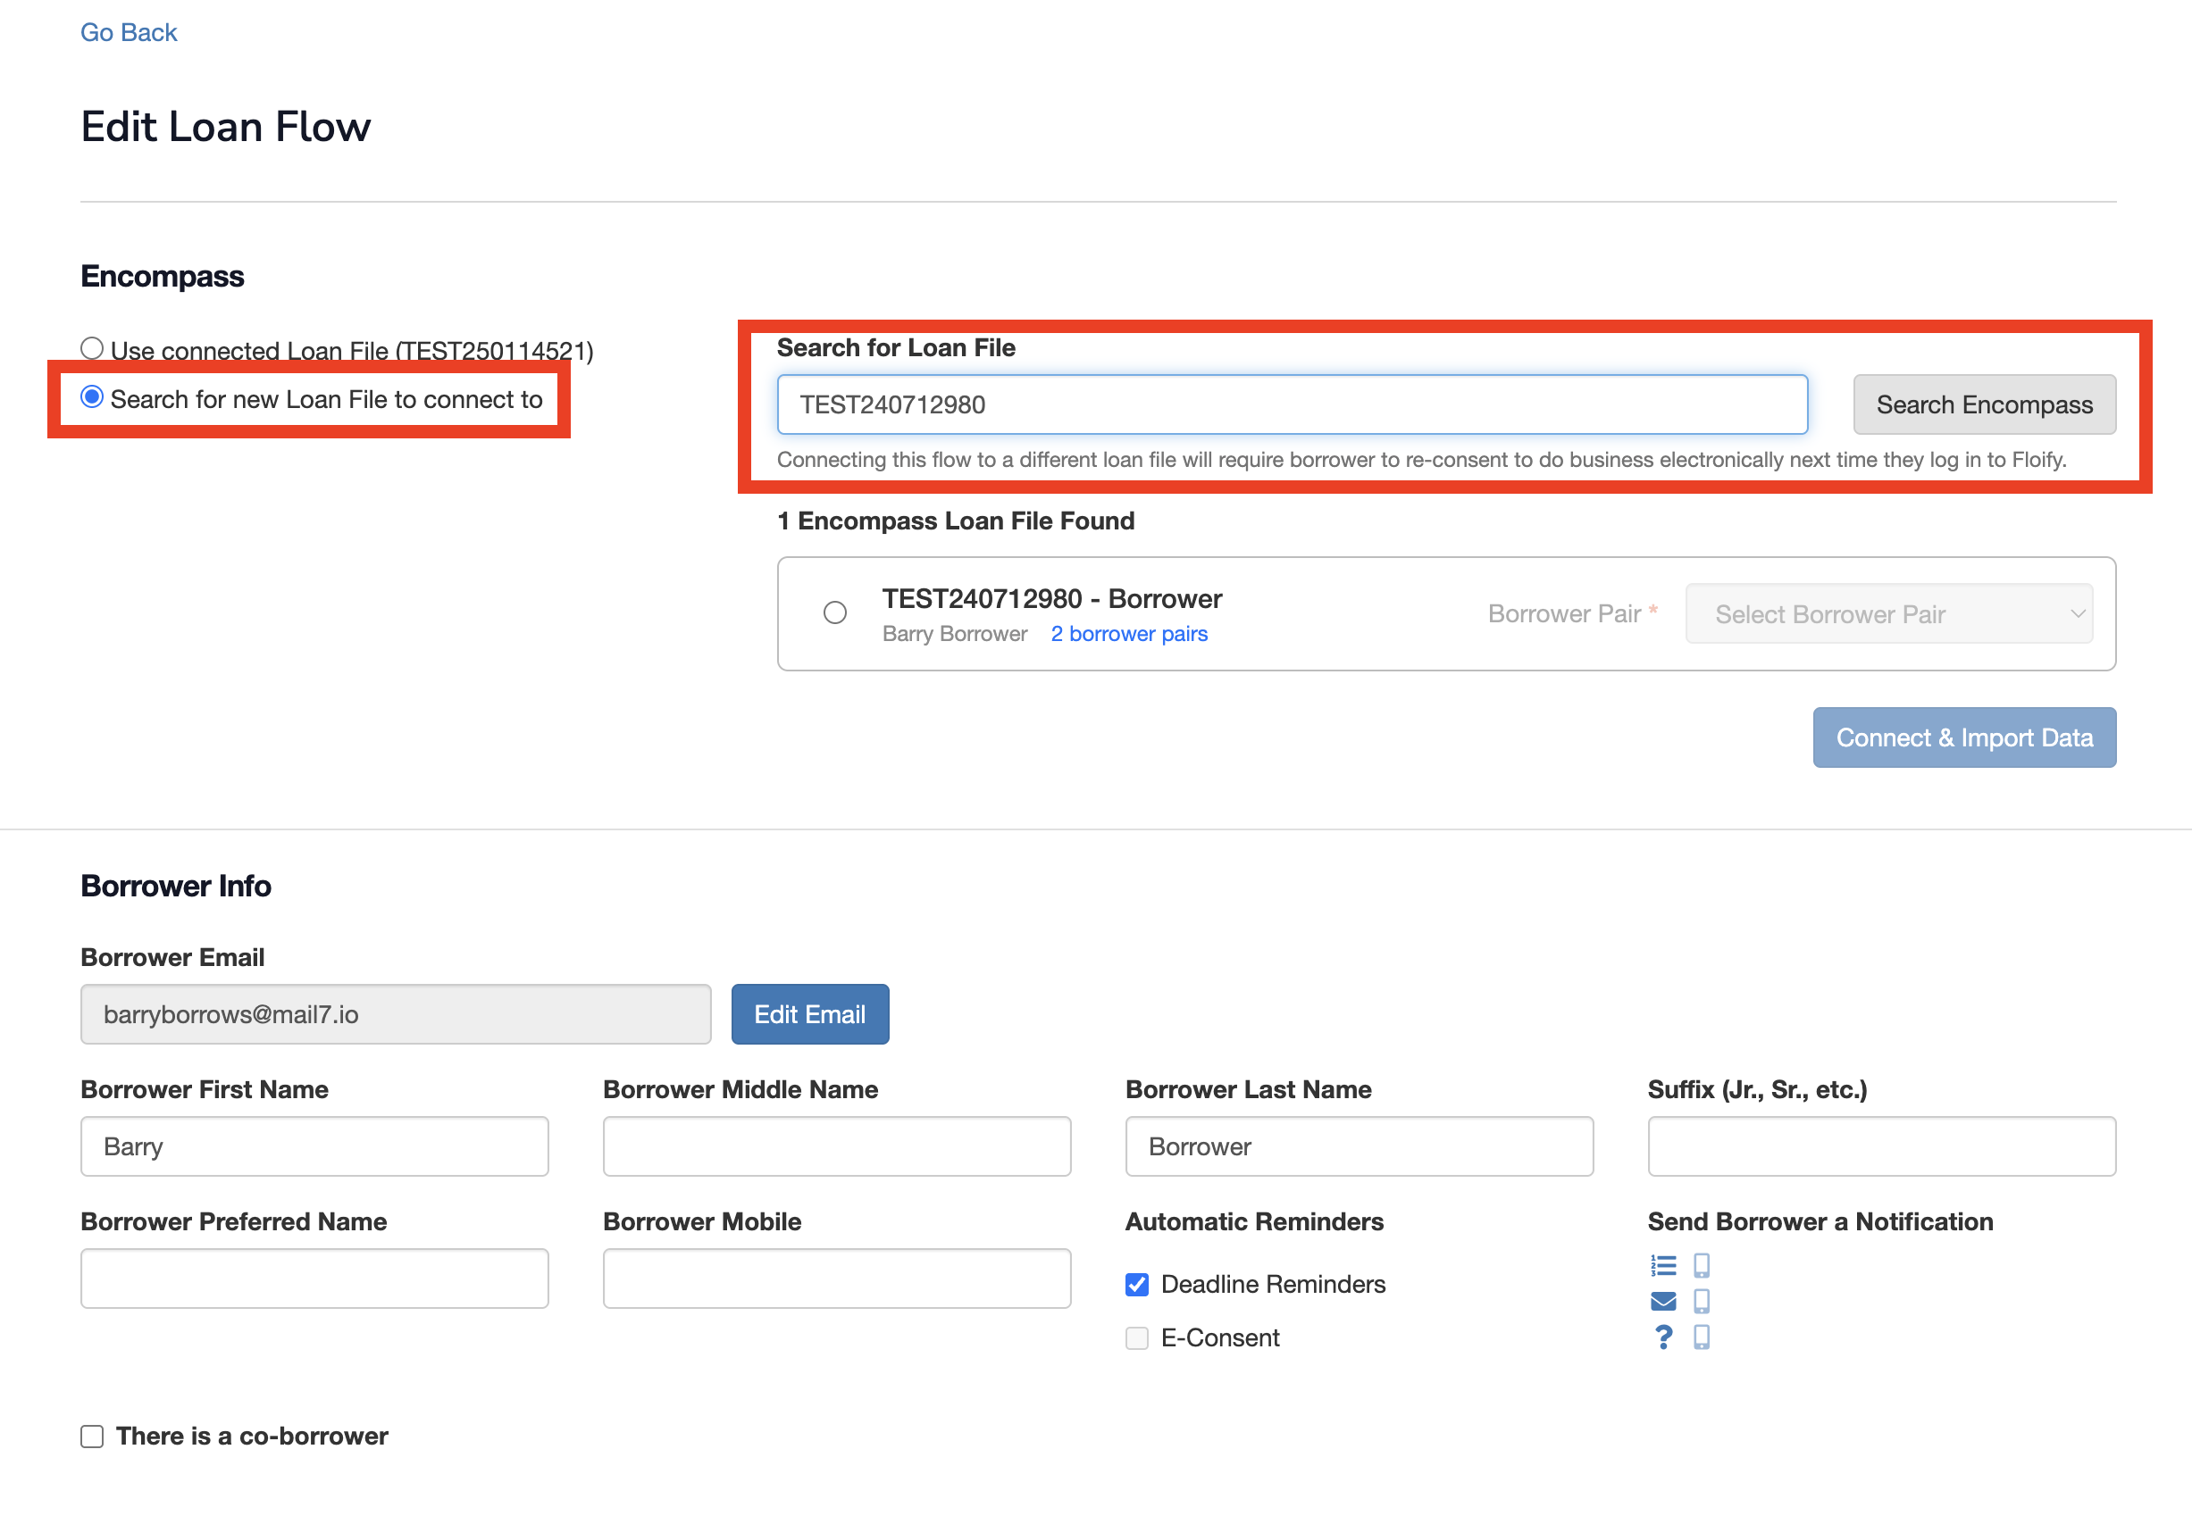Click phone icon beside question mark icon
Viewport: 2192px width, 1516px height.
(x=1702, y=1337)
